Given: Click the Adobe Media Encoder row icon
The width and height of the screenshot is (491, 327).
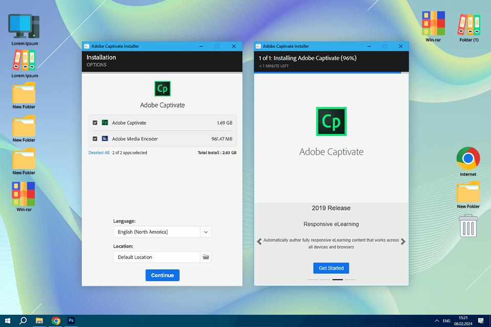Looking at the screenshot, I should [x=105, y=138].
